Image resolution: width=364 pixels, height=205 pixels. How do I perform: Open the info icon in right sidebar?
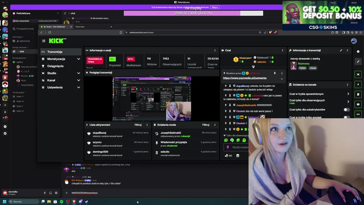[358, 52]
